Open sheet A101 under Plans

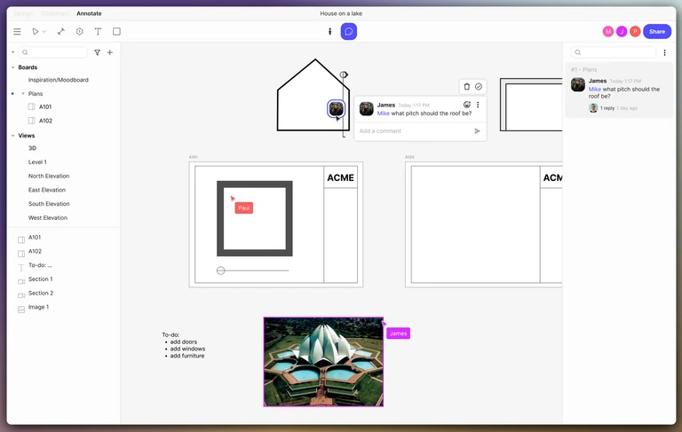[45, 106]
